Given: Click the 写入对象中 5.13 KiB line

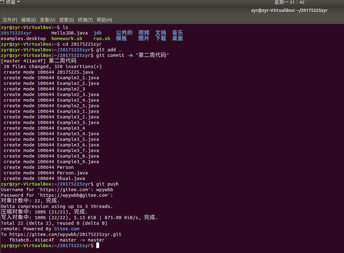Looking at the screenshot, I should (79, 217).
